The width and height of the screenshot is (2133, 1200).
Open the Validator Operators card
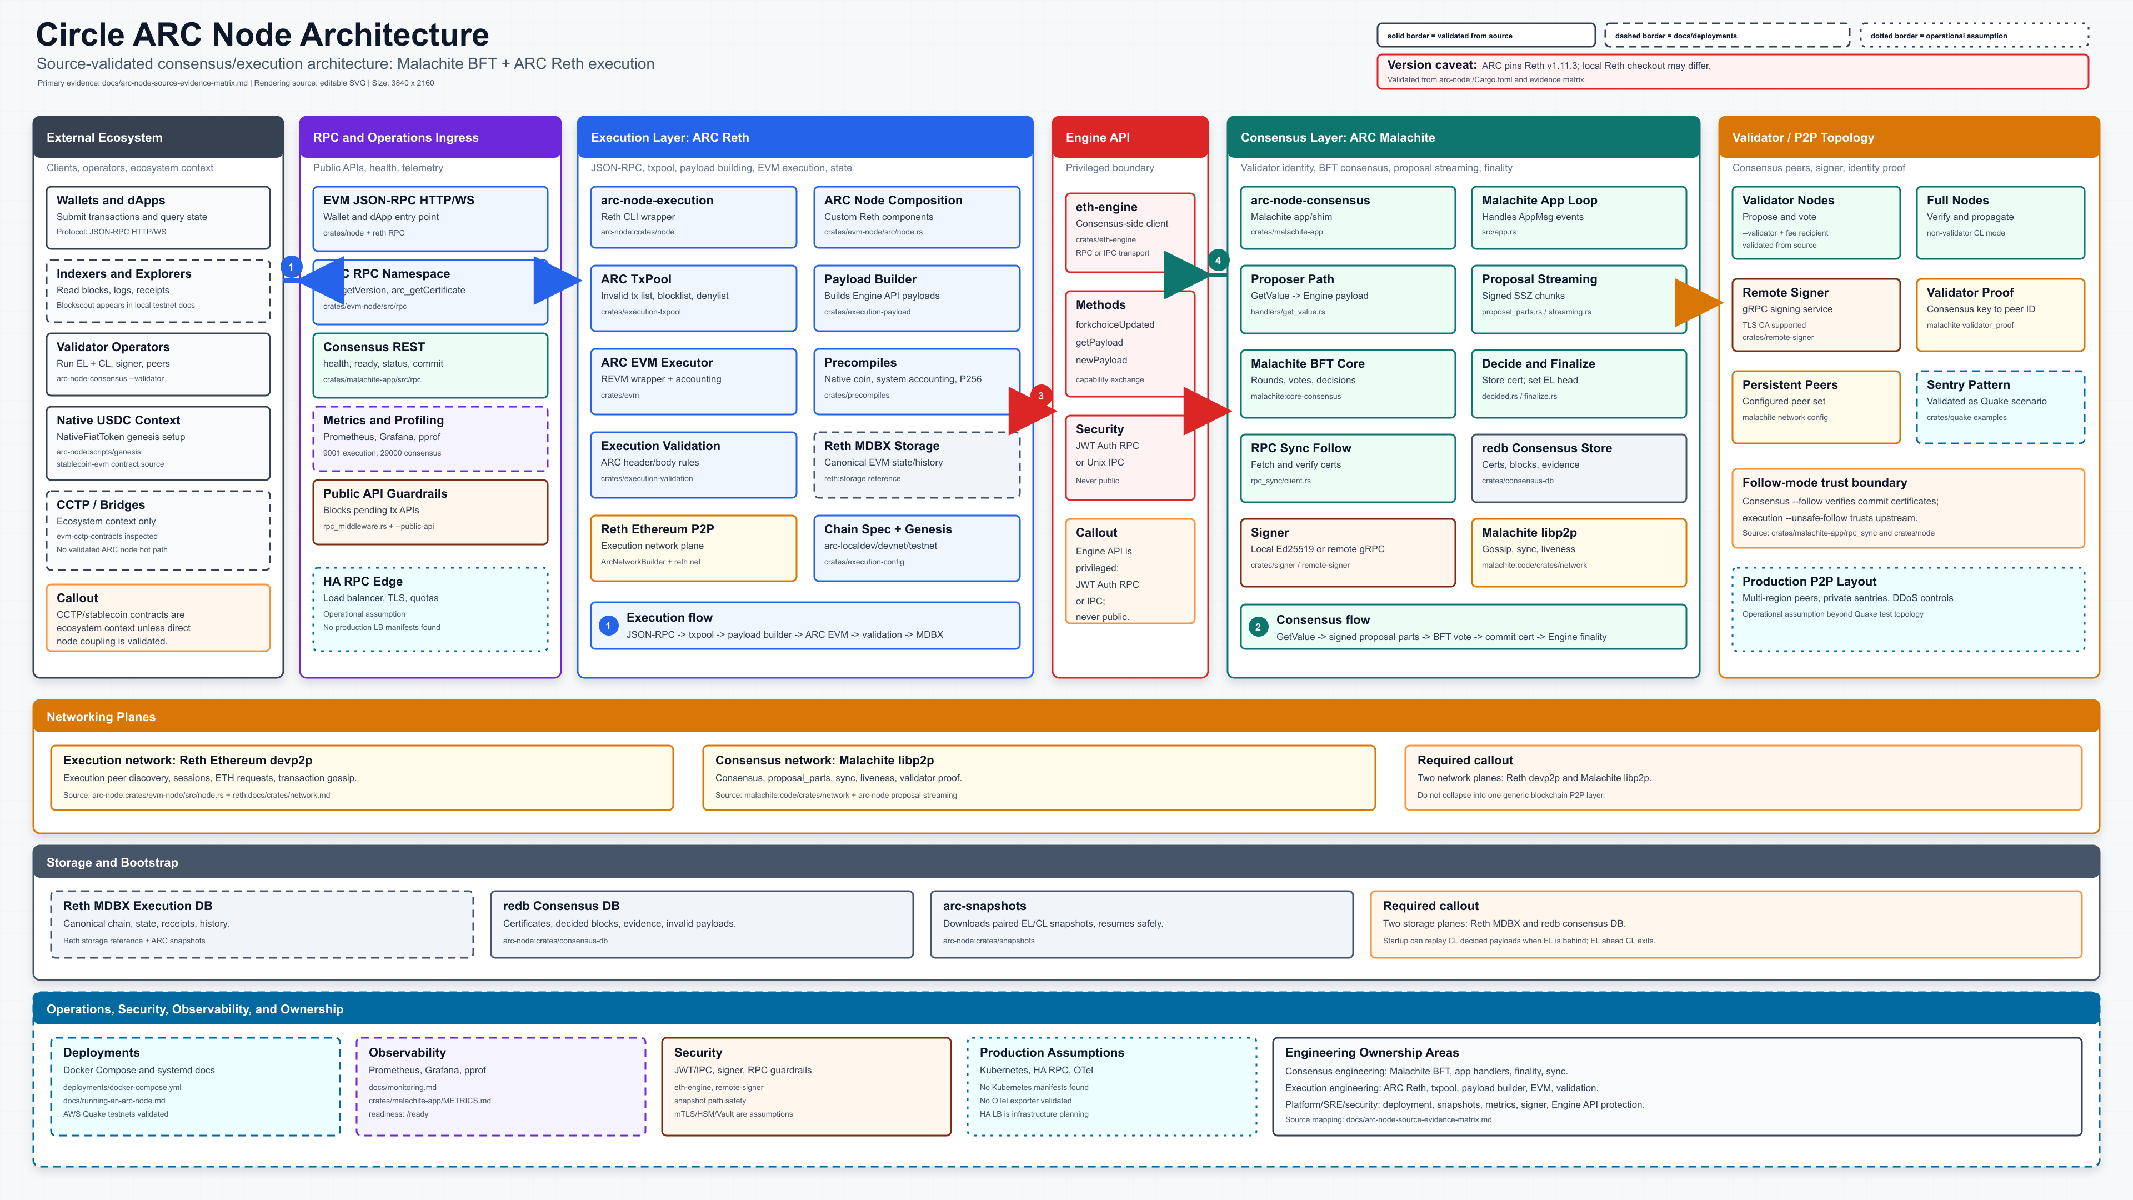pyautogui.click(x=158, y=364)
